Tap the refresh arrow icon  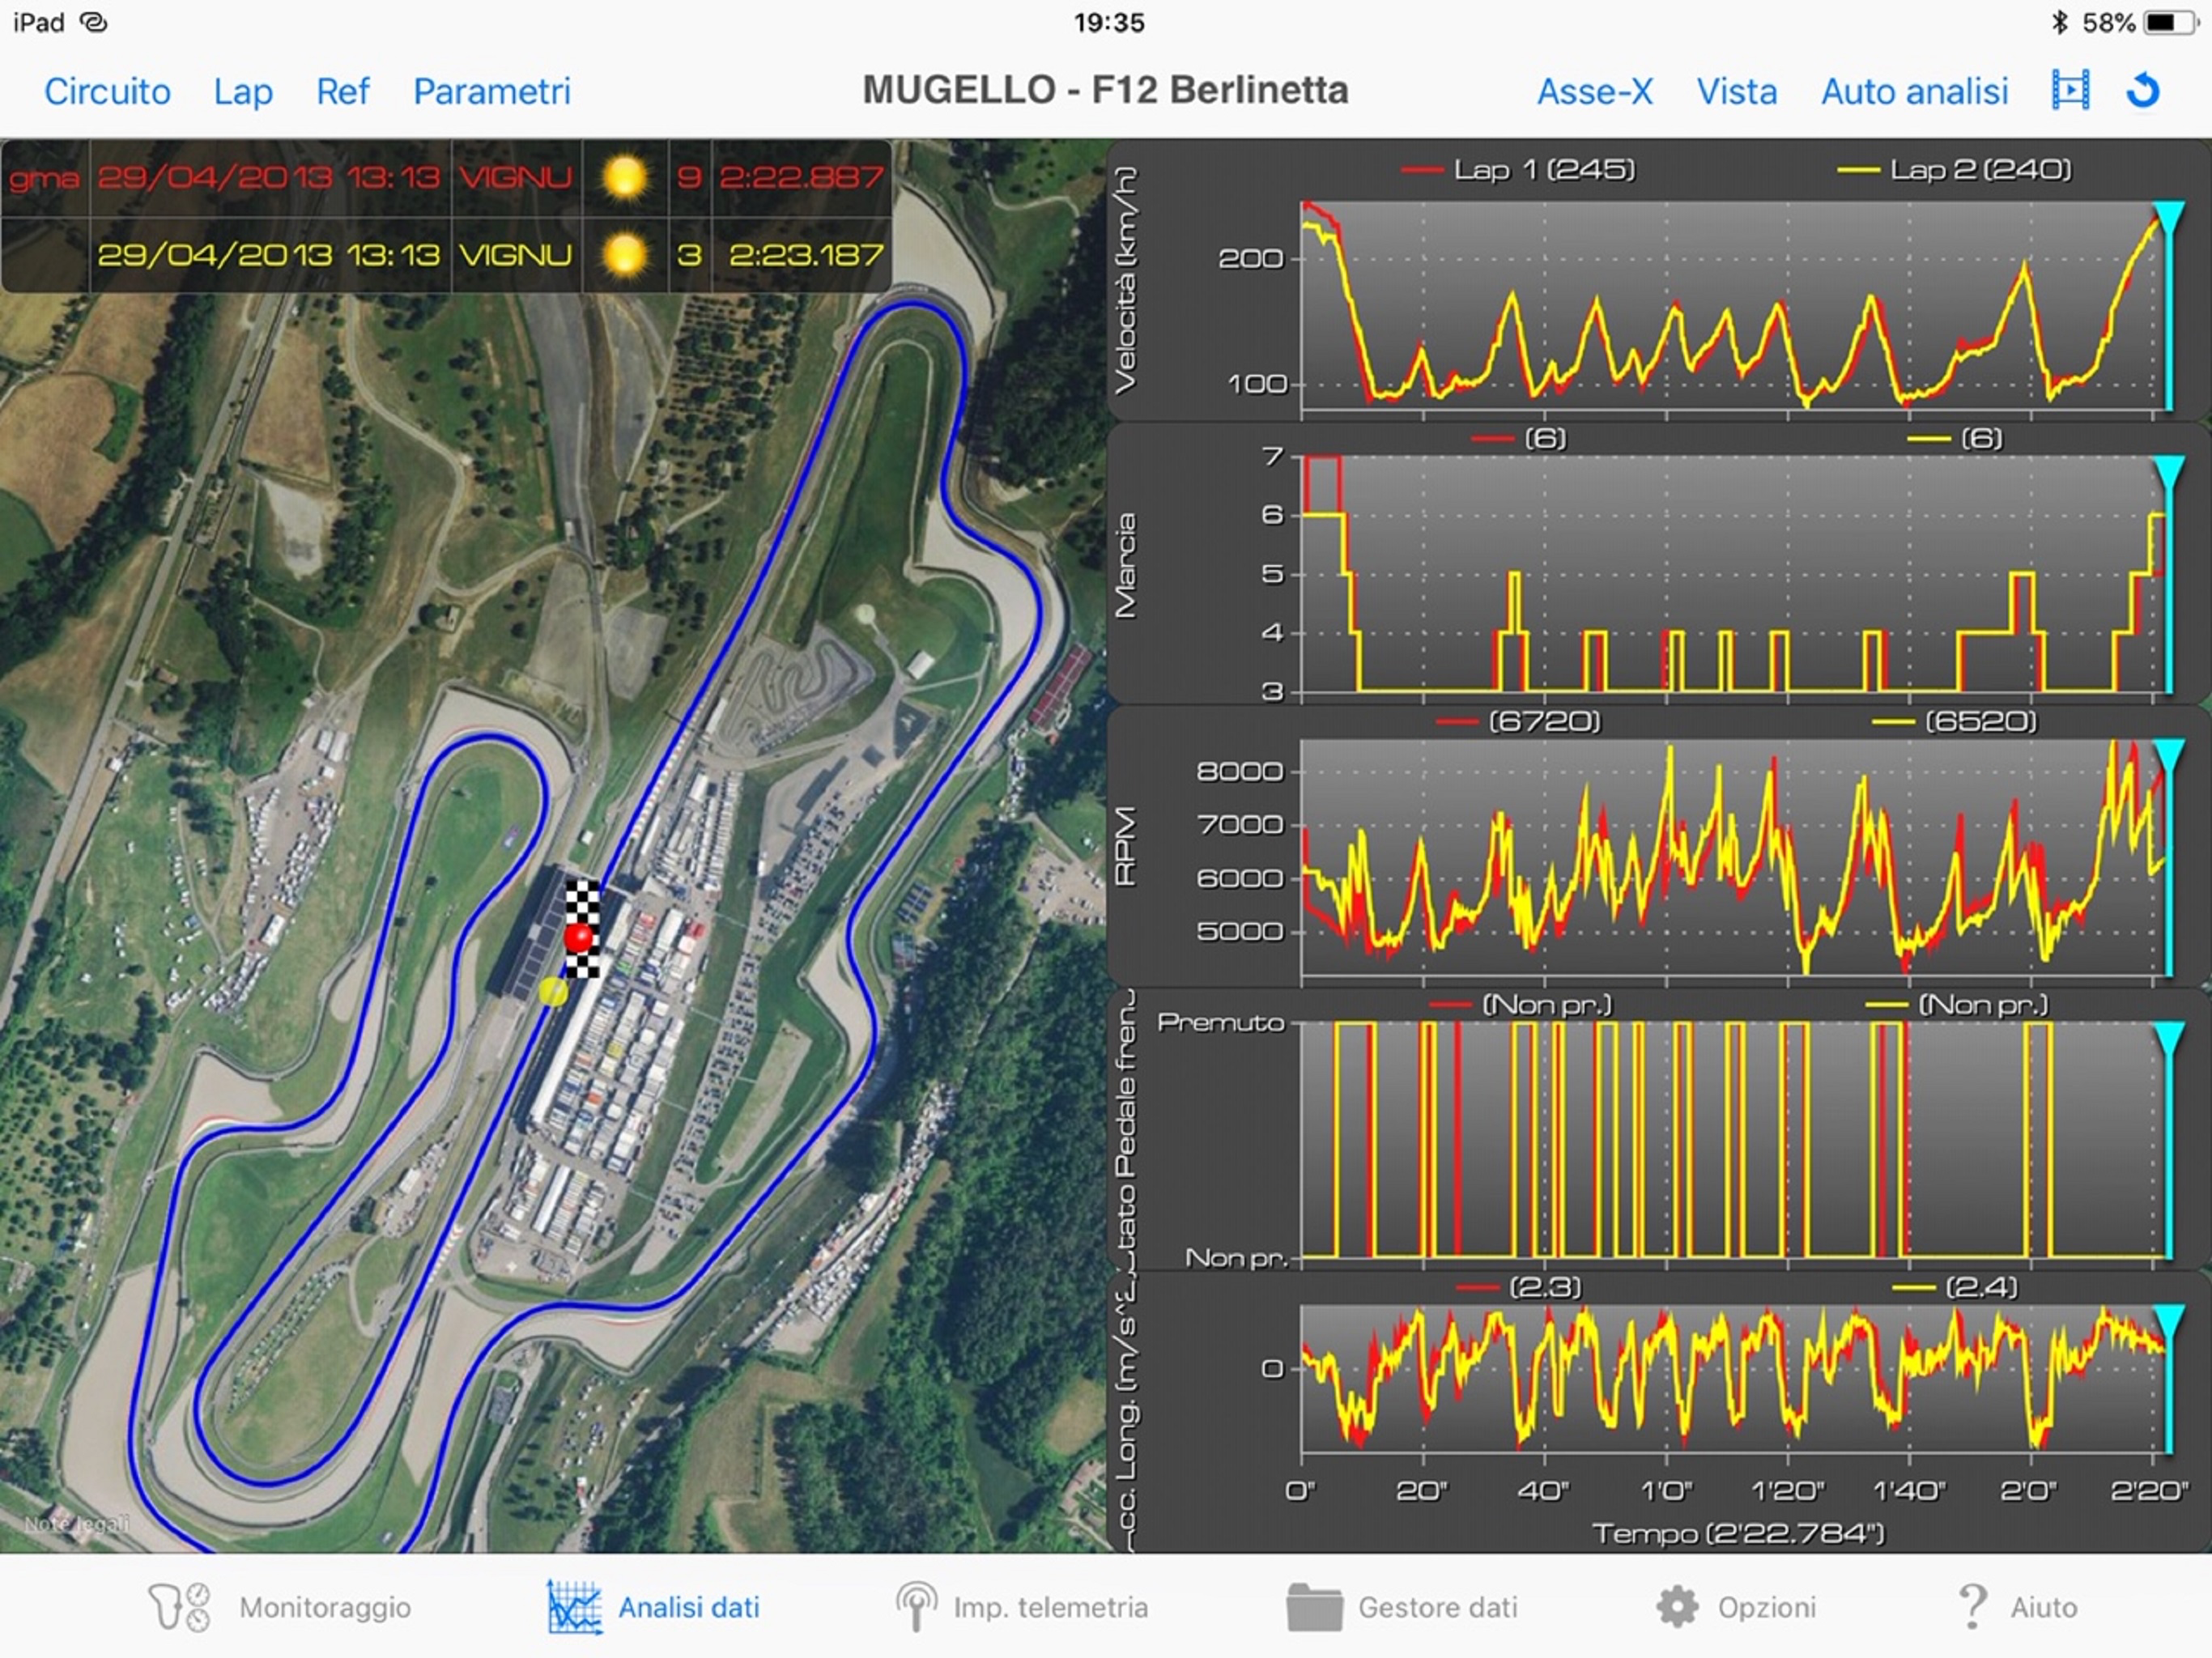point(2142,90)
